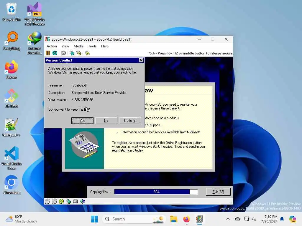Viewport: 302px width, 226px height.
Task: Click No in Version Conflict dialog
Action: [106, 121]
